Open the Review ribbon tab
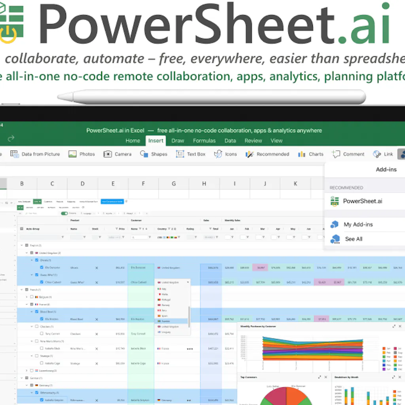This screenshot has width=405, height=405. click(x=253, y=140)
